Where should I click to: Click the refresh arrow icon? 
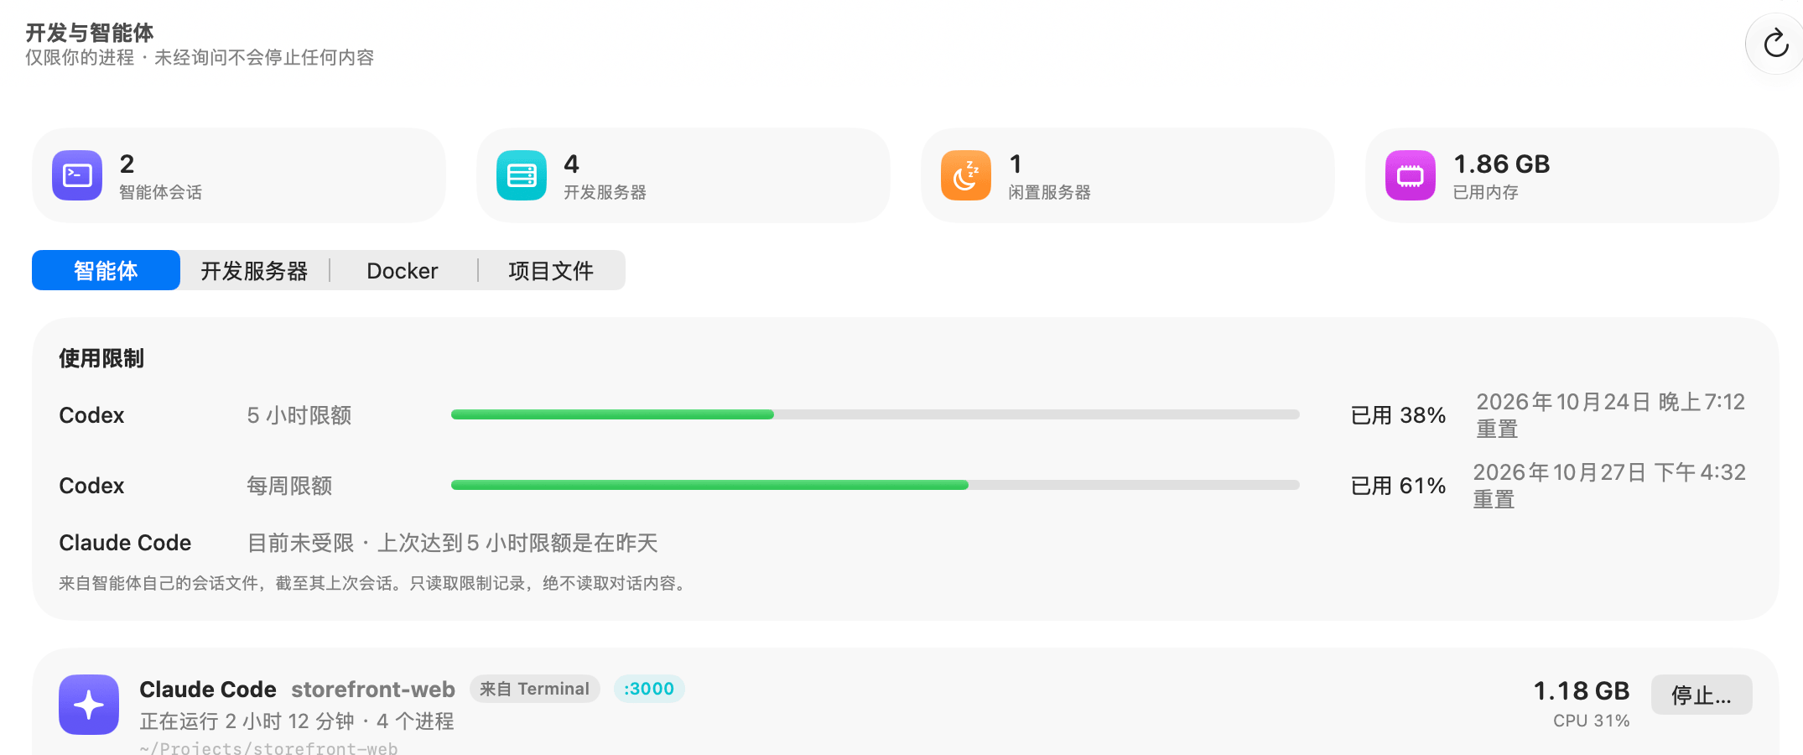point(1775,44)
